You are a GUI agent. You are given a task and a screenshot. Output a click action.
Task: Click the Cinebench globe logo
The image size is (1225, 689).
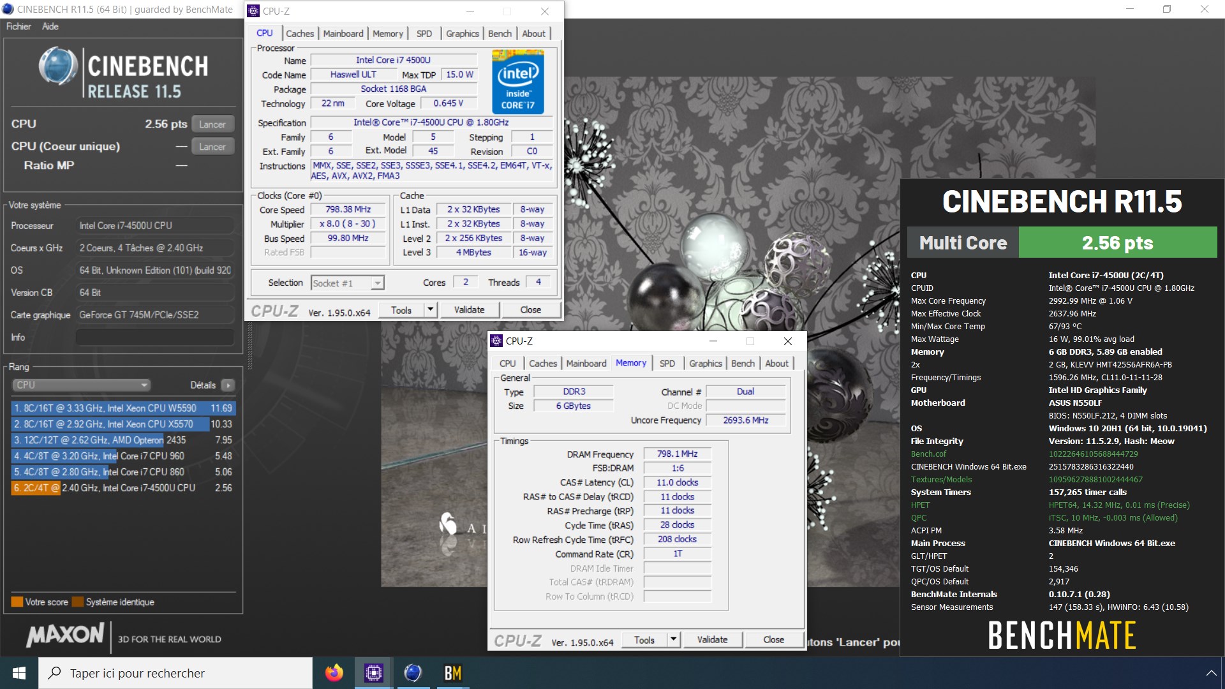58,66
